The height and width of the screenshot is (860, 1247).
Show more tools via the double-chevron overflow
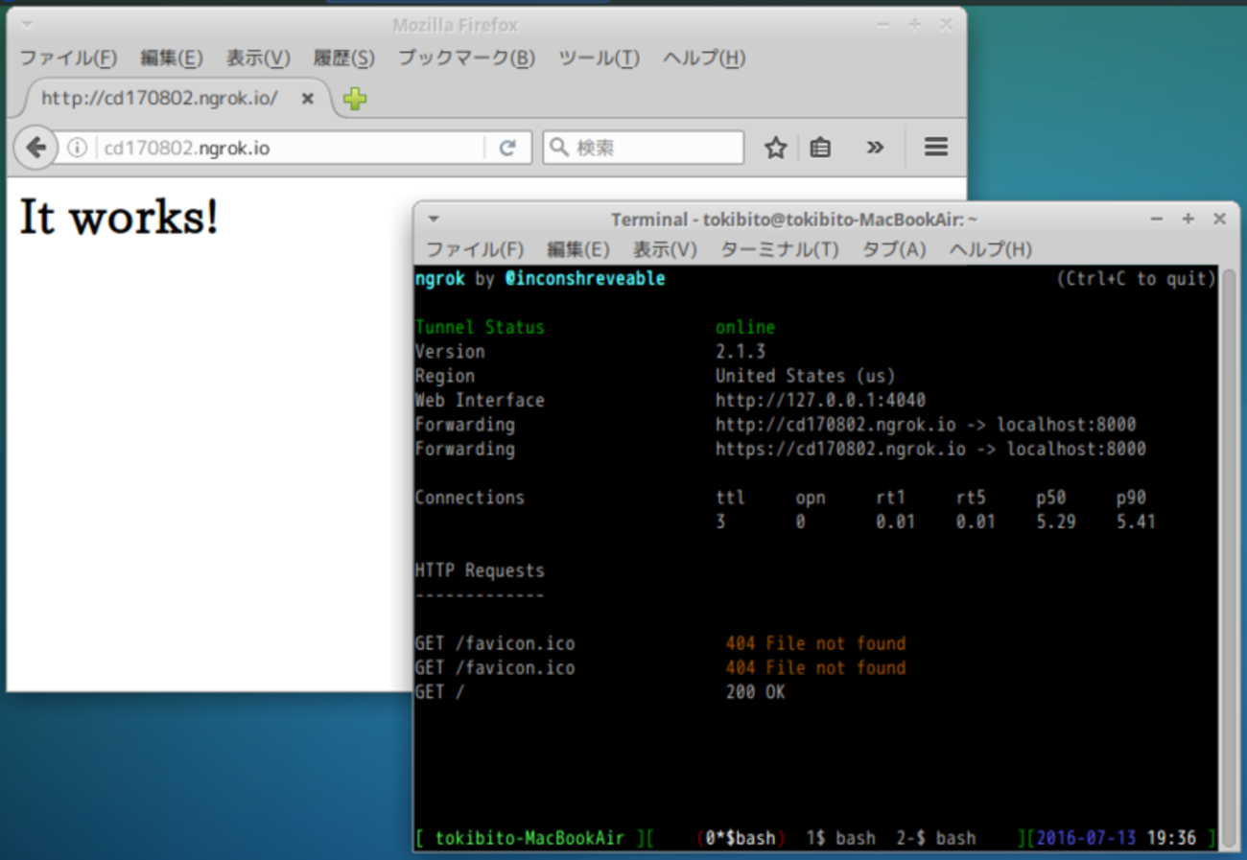click(x=875, y=148)
